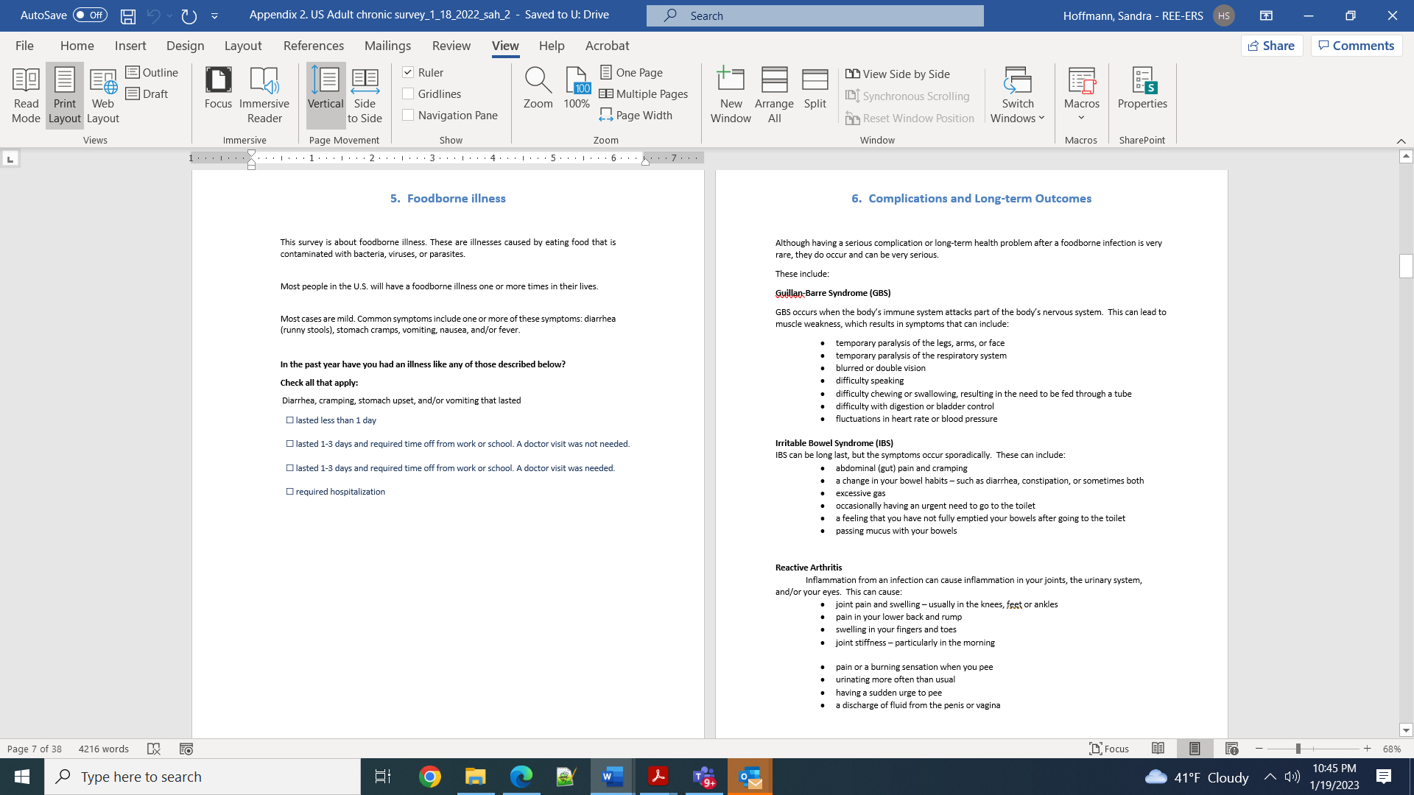Click the Windows taskbar search box
The height and width of the screenshot is (795, 1414).
pos(203,777)
